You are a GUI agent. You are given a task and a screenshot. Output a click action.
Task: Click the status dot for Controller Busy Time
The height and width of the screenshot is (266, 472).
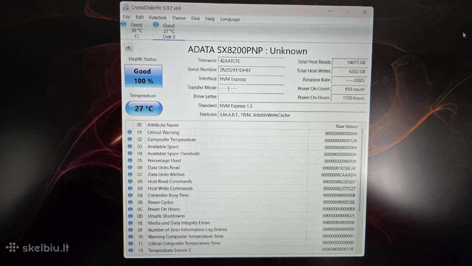click(130, 195)
